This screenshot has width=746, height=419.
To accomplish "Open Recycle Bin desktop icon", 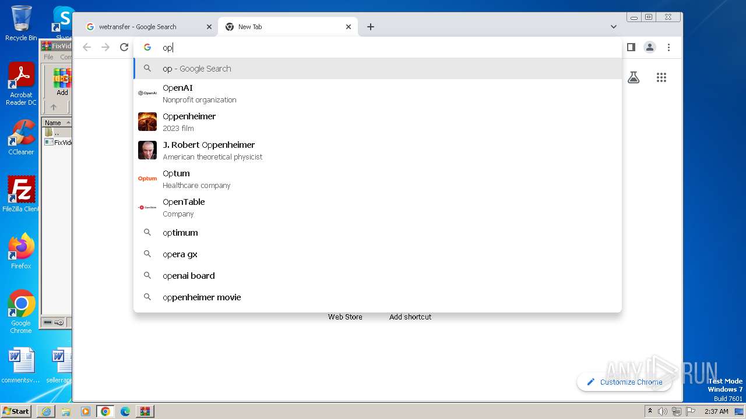I will (21, 23).
